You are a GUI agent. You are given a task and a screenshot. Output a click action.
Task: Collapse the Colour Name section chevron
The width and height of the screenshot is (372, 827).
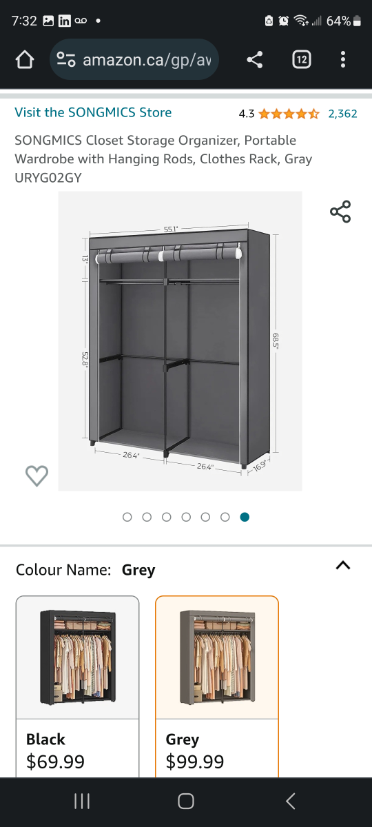343,566
